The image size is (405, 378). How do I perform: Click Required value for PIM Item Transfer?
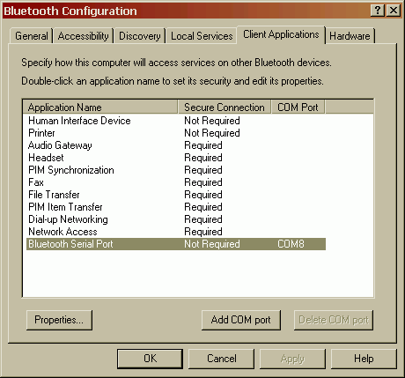pyautogui.click(x=203, y=207)
